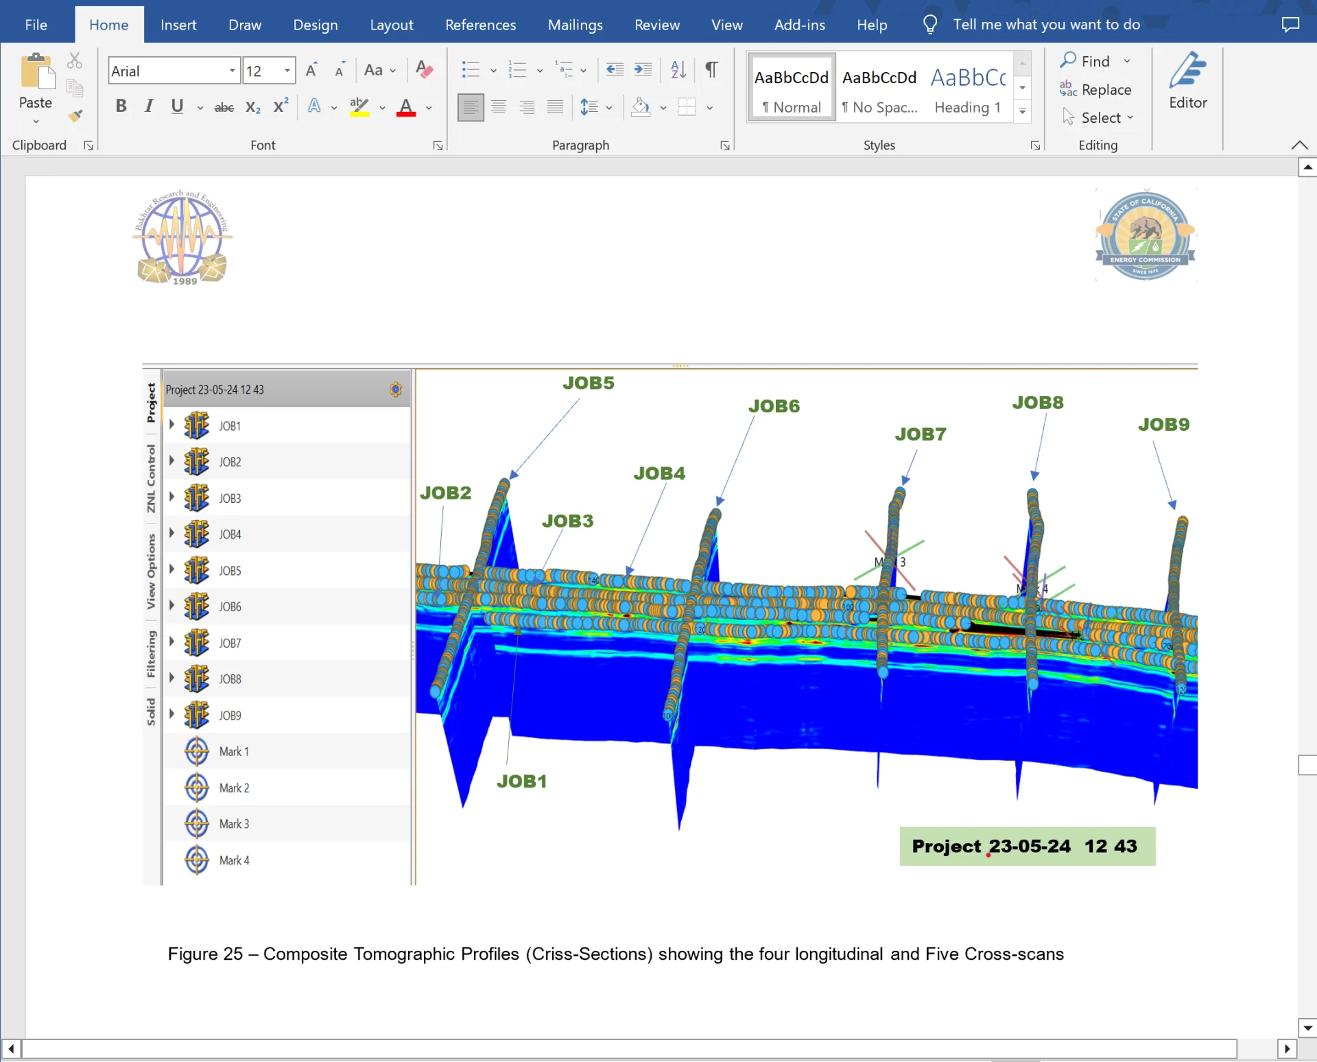Open the borders dropdown arrow
The height and width of the screenshot is (1062, 1317).
click(x=710, y=108)
